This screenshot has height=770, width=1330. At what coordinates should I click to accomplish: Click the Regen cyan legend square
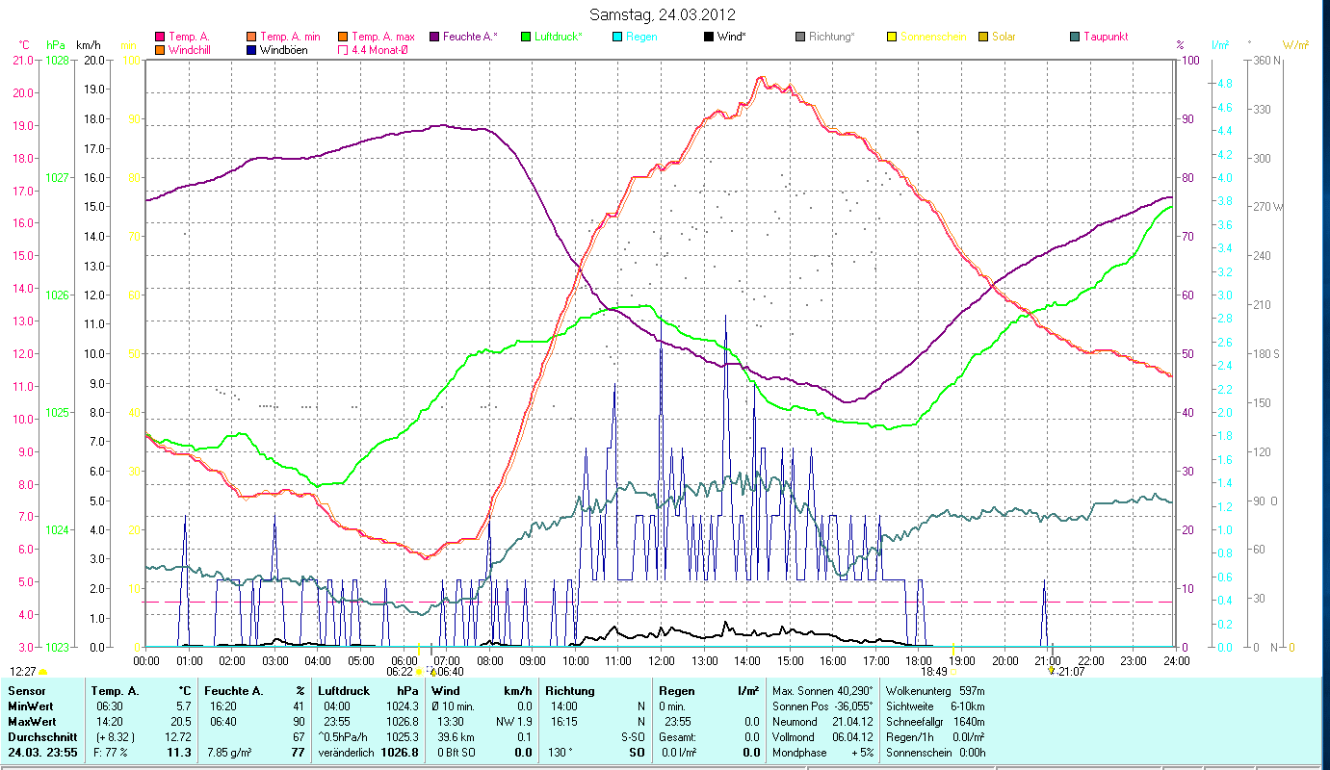617,37
